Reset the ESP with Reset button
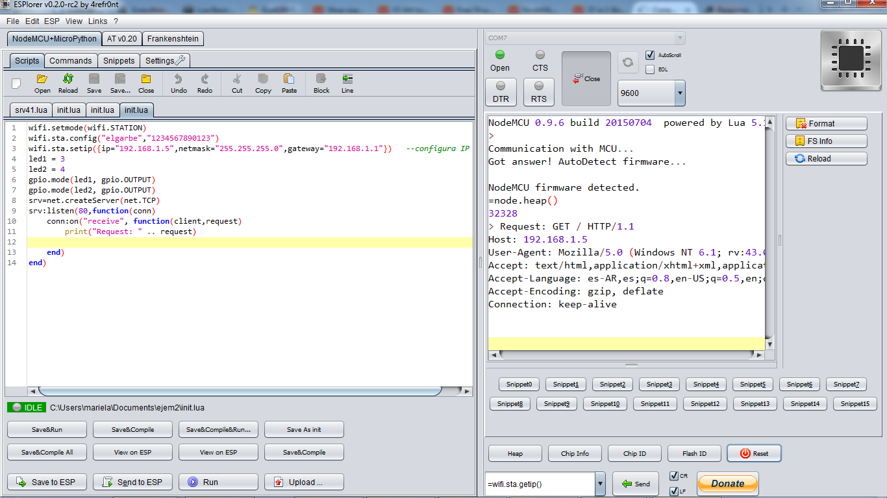This screenshot has height=498, width=887. tap(754, 453)
